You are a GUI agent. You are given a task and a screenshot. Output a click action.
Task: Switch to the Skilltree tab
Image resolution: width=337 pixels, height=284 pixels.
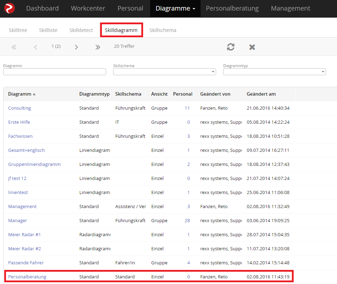pyautogui.click(x=18, y=30)
